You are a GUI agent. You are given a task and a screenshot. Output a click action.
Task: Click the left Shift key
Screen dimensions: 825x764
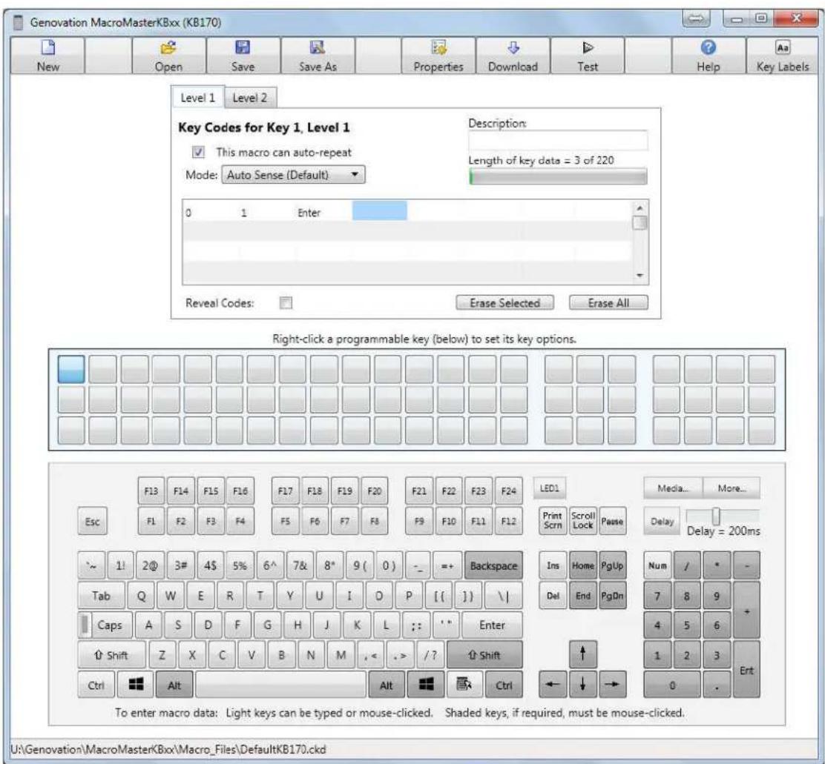pyautogui.click(x=111, y=655)
